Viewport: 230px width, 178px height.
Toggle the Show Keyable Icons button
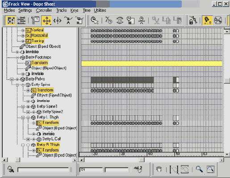(218, 20)
